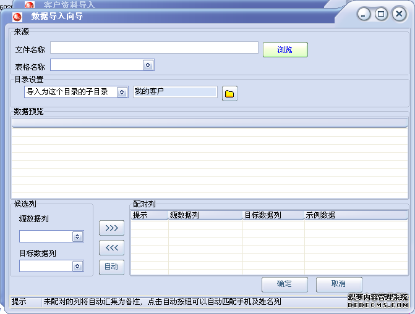This screenshot has width=415, height=314.
Task: Click the yellow folder browse icon
Action: [x=229, y=93]
